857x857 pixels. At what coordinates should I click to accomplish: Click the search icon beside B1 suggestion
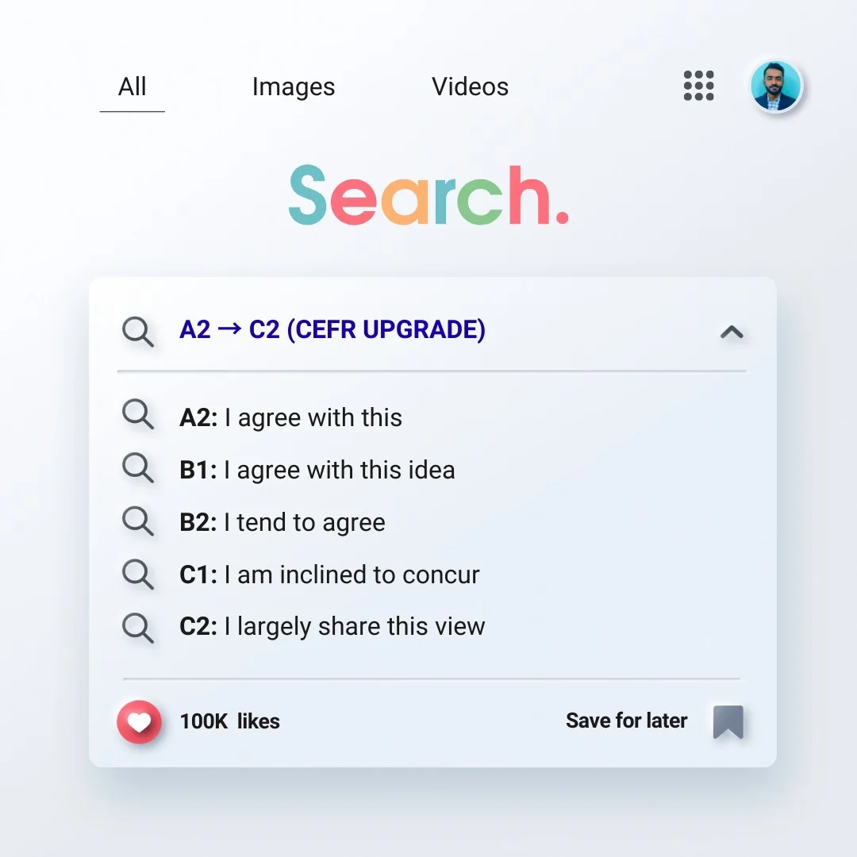pos(138,468)
